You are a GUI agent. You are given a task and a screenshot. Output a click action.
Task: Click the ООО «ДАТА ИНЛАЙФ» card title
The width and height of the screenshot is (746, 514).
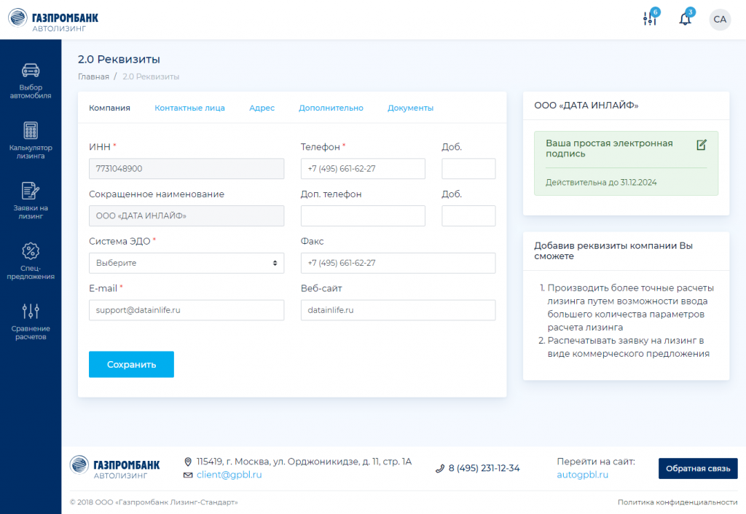coord(586,106)
